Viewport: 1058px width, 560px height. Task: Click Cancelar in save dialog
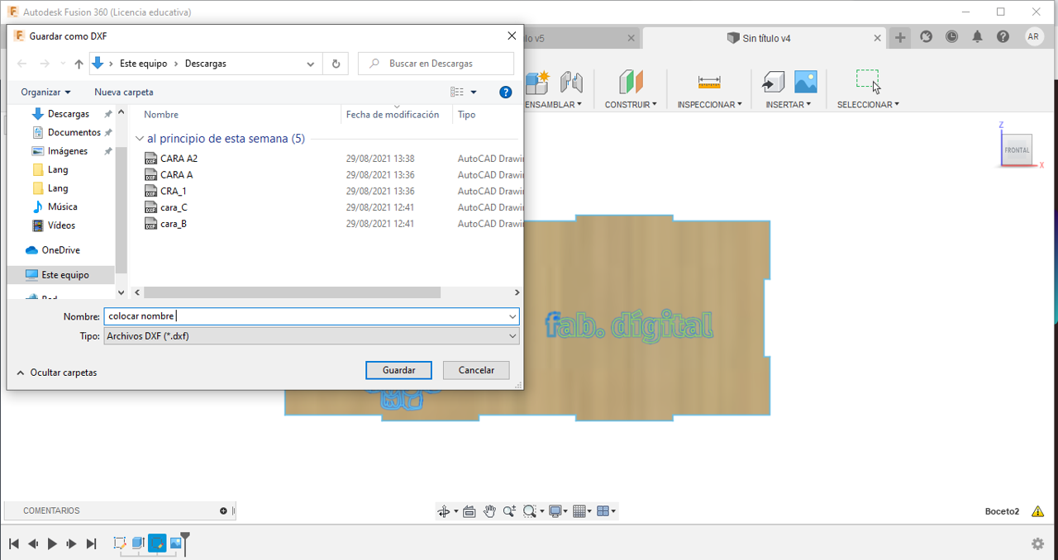[x=476, y=370]
